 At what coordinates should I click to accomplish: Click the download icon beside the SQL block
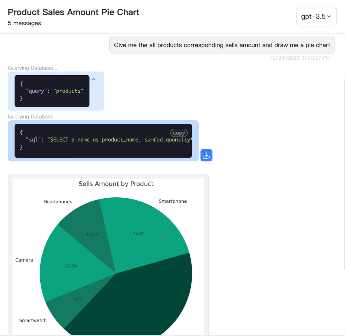tap(206, 155)
